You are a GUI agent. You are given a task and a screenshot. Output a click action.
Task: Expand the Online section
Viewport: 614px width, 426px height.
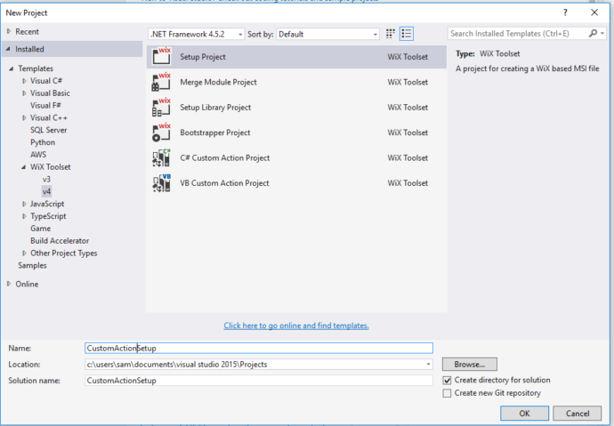pos(10,285)
